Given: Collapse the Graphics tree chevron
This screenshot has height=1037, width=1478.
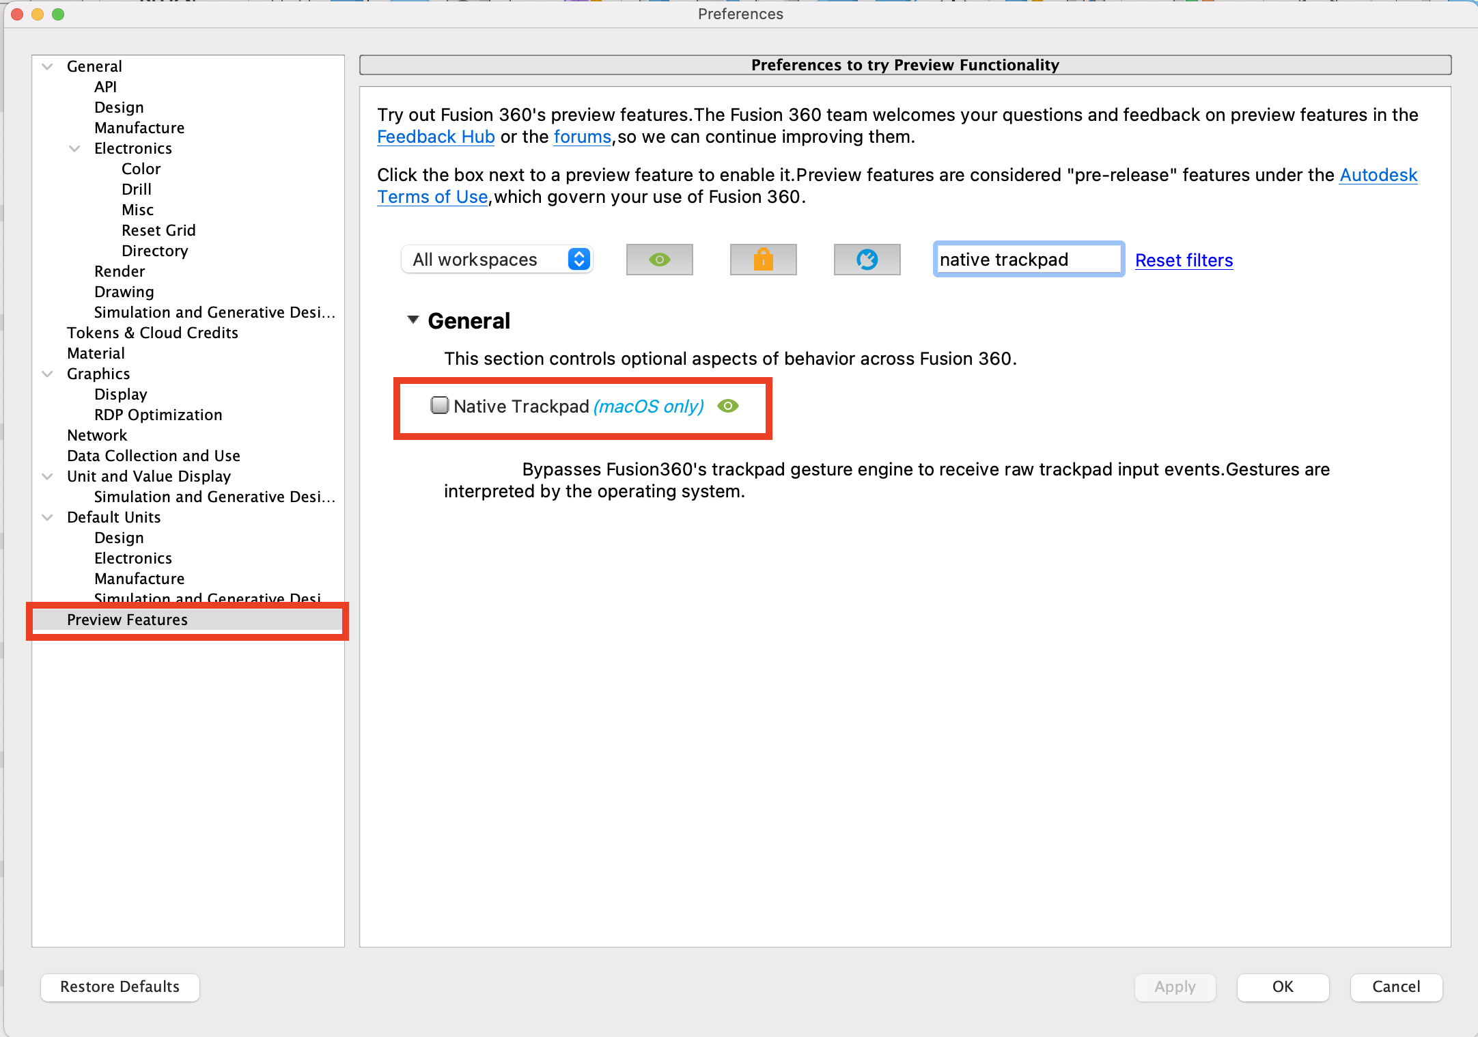Looking at the screenshot, I should 47,374.
